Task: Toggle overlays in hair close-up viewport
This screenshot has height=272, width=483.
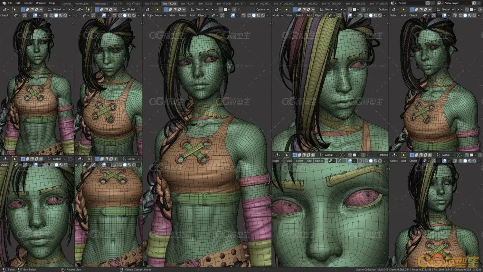Action: (350, 15)
